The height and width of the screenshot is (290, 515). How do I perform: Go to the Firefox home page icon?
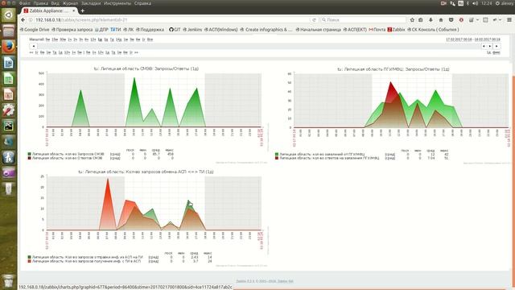point(441,20)
